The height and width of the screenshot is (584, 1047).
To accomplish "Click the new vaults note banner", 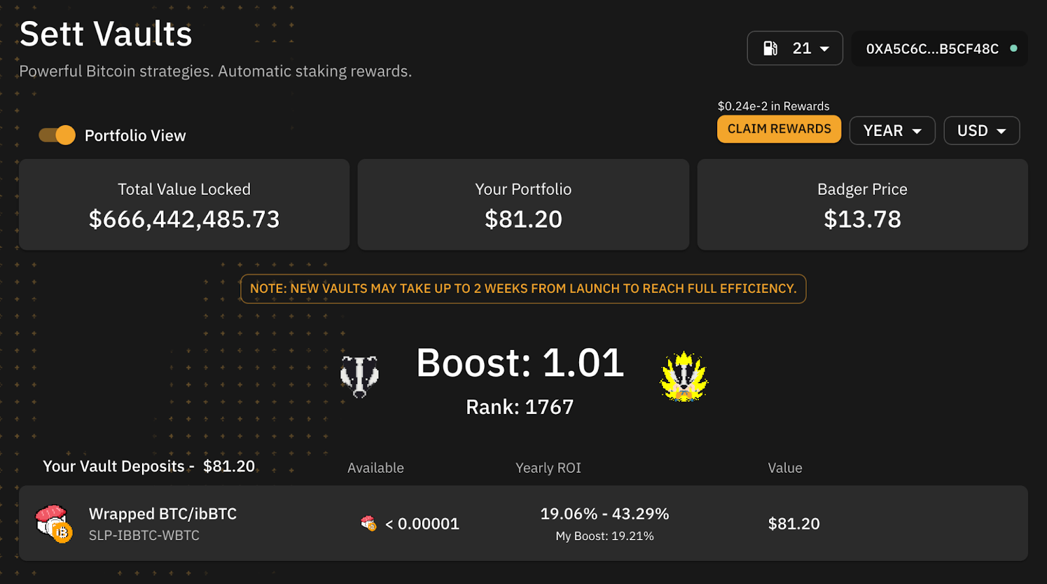I will (x=523, y=288).
